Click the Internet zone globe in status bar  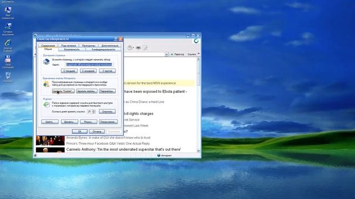click(159, 155)
